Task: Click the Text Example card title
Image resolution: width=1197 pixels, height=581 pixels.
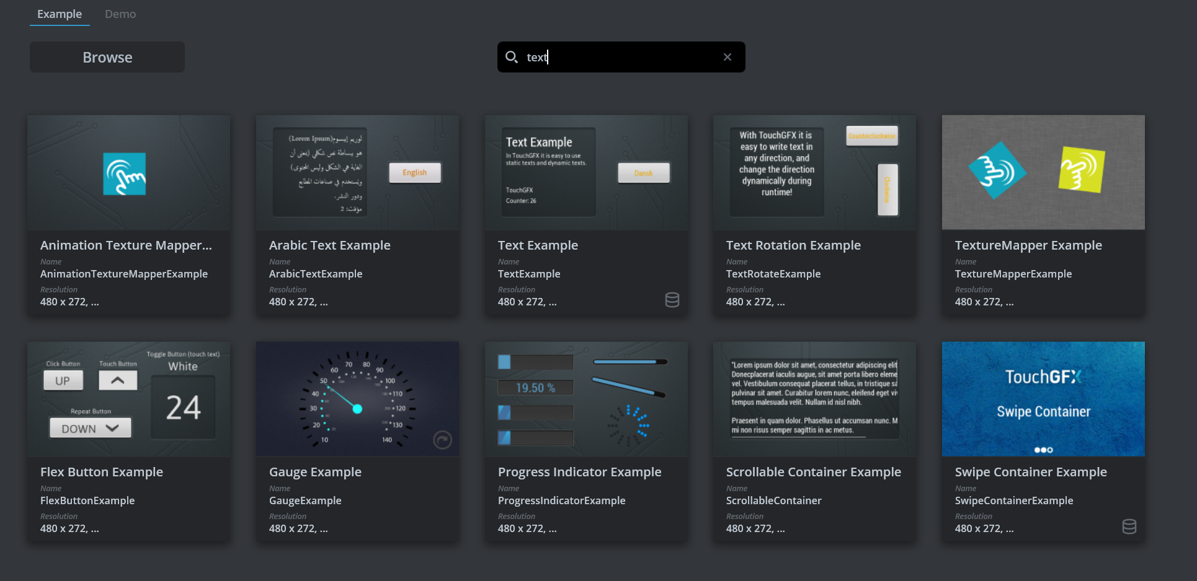Action: pyautogui.click(x=538, y=245)
